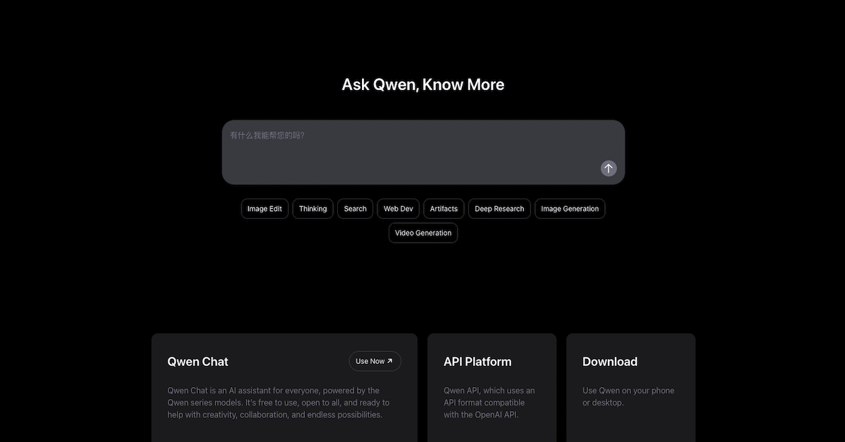Open the Qwen Chat card title
Viewport: 845px width, 442px height.
click(198, 362)
